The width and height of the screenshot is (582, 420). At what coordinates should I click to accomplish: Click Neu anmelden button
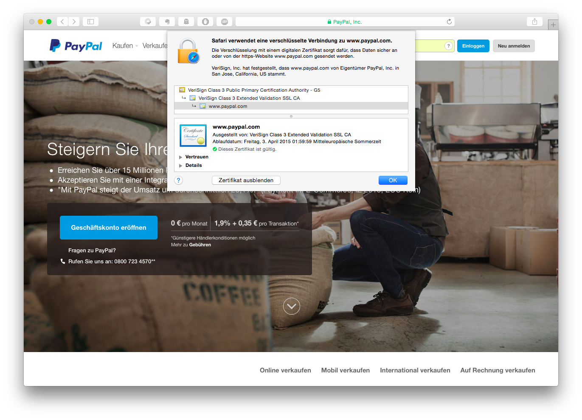[514, 46]
